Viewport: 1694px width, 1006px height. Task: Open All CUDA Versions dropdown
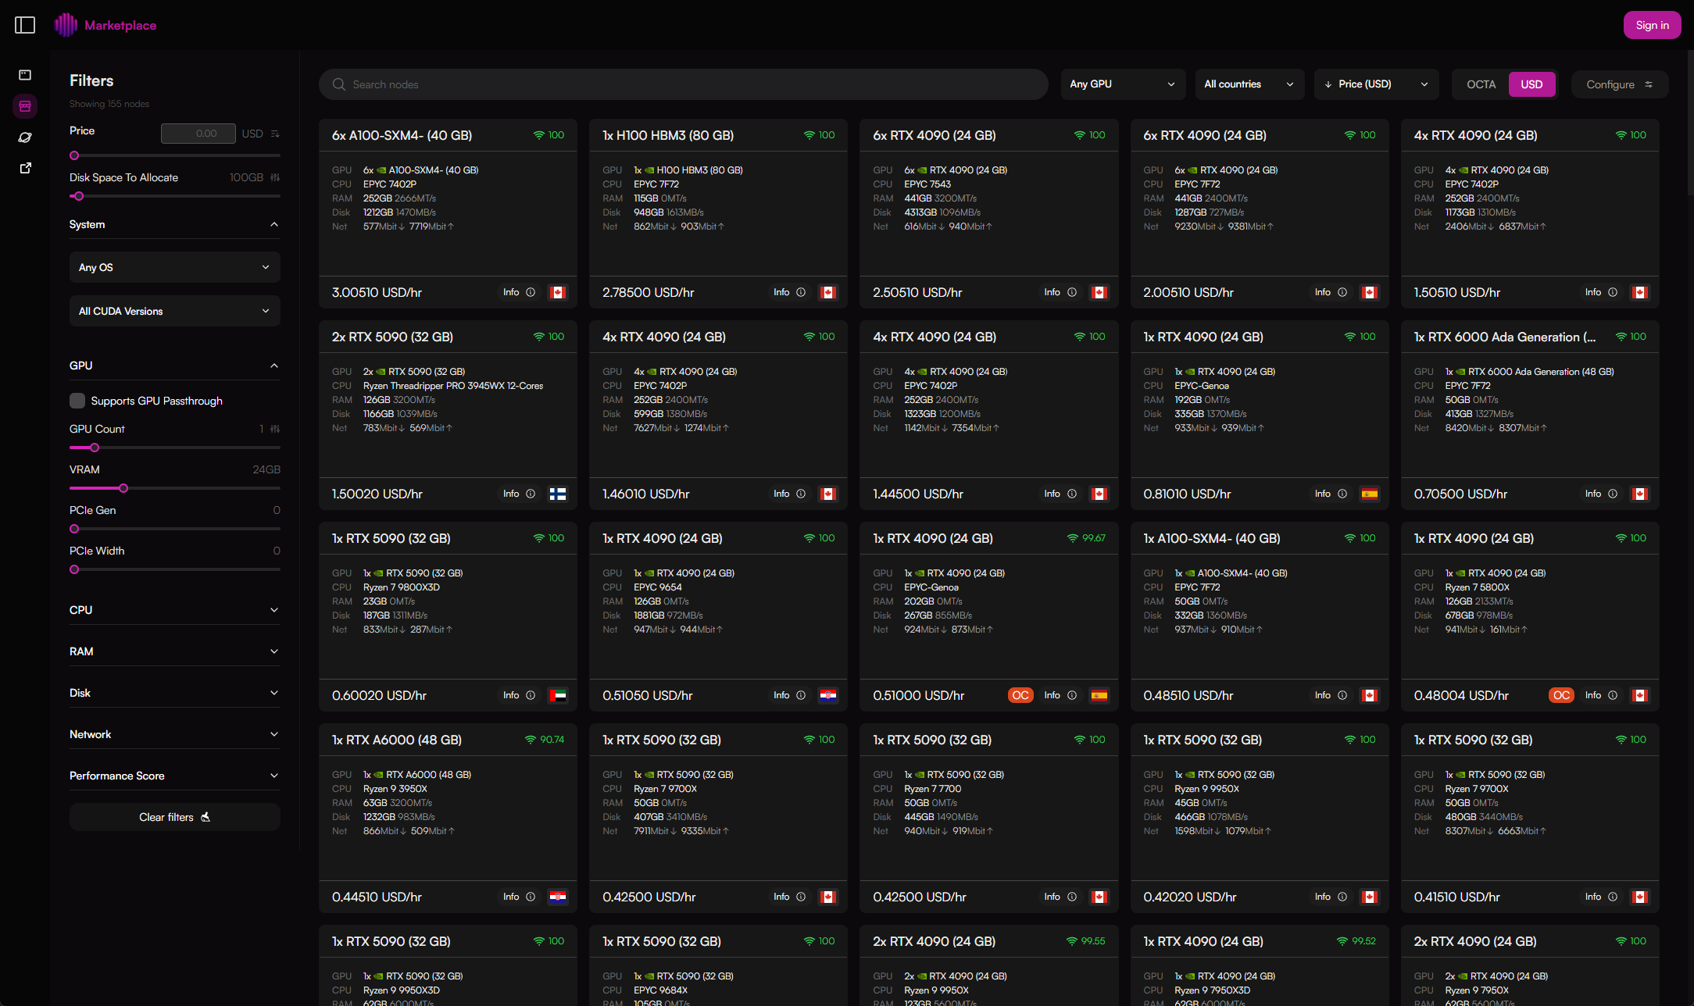[174, 311]
